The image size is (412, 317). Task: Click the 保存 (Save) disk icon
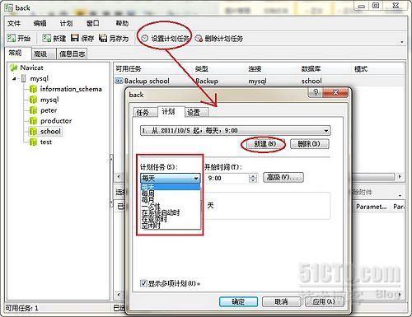point(75,38)
